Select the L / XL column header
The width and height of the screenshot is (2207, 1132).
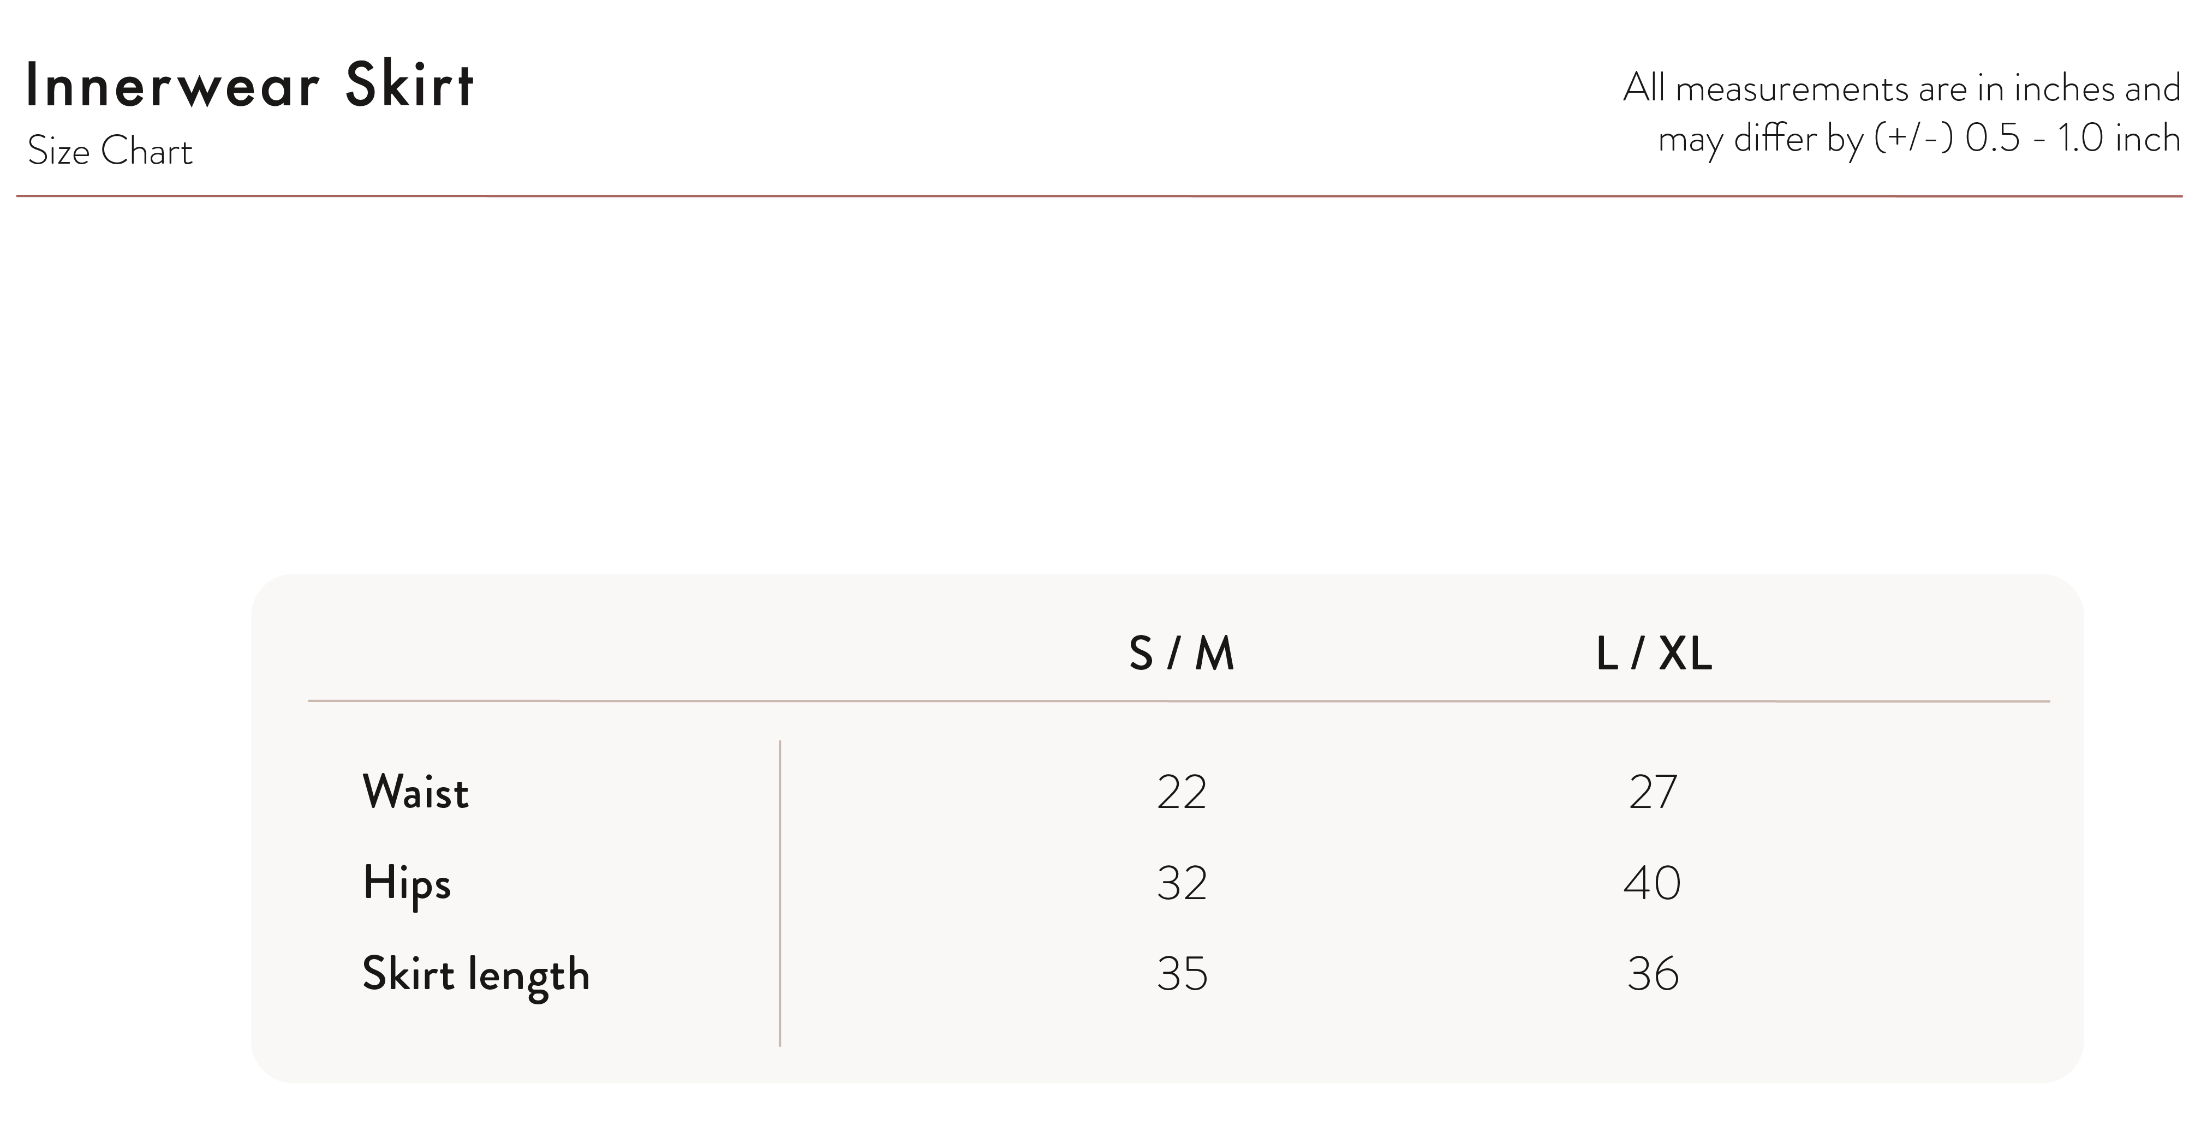click(x=1654, y=654)
